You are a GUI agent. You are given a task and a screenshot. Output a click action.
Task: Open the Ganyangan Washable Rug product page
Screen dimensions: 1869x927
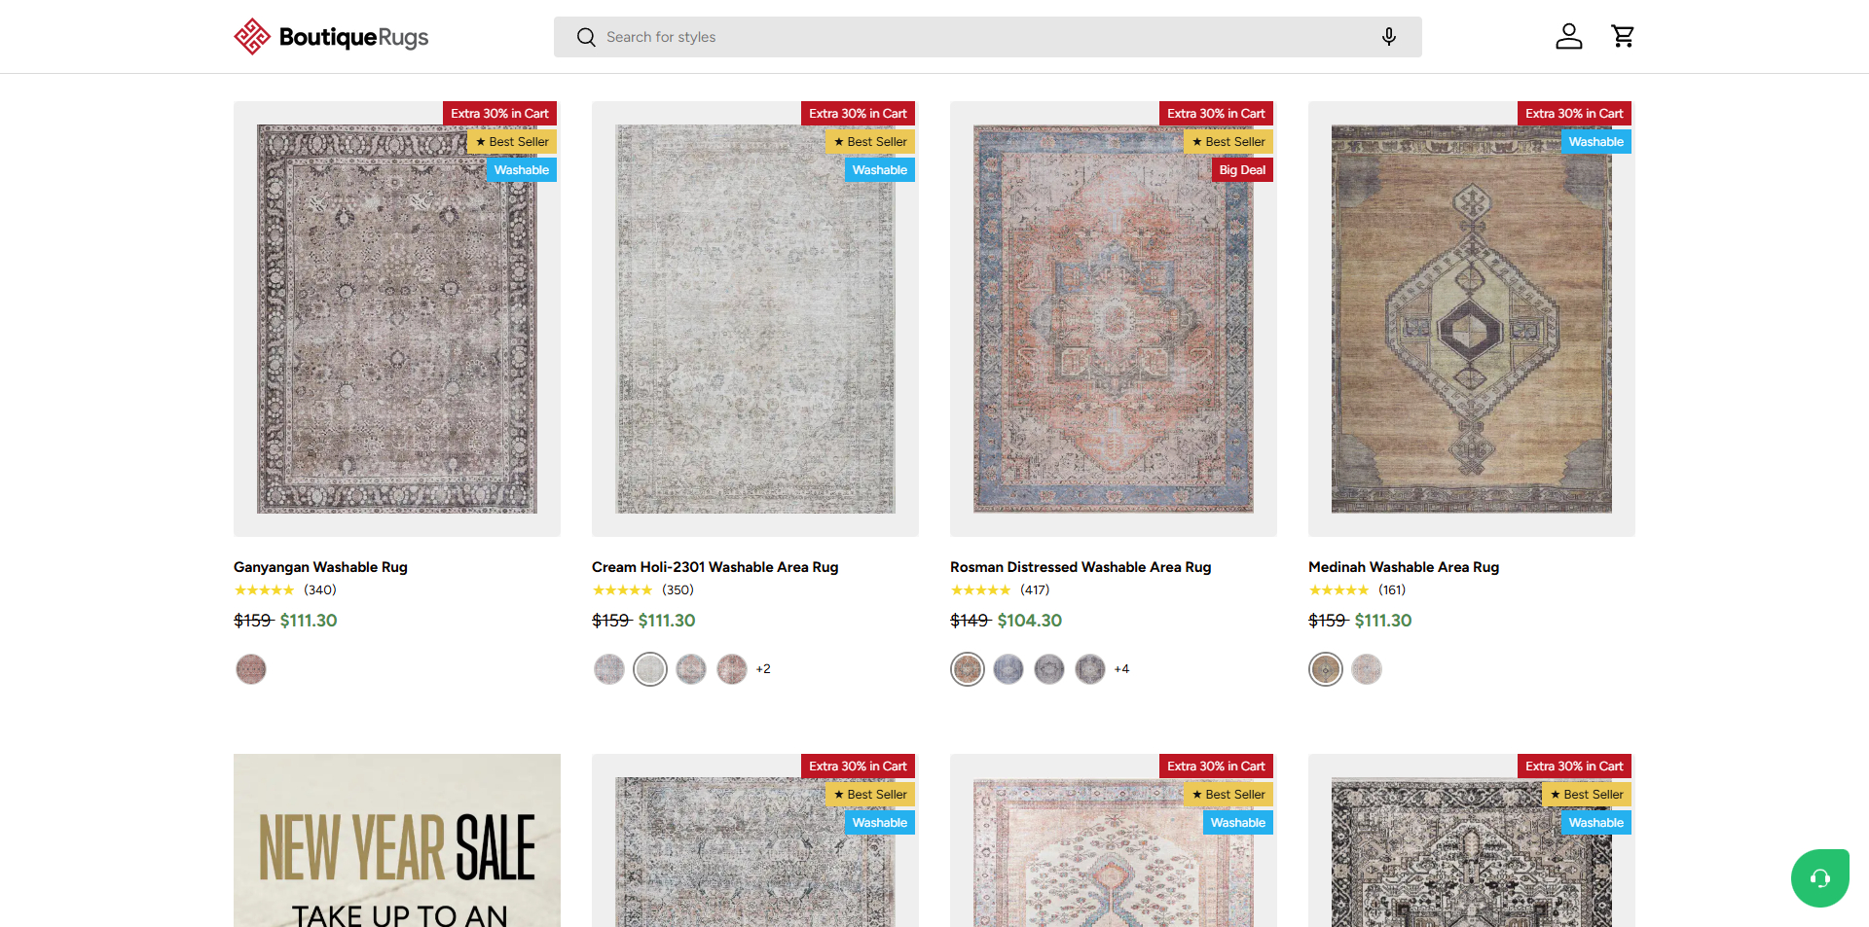tap(320, 567)
